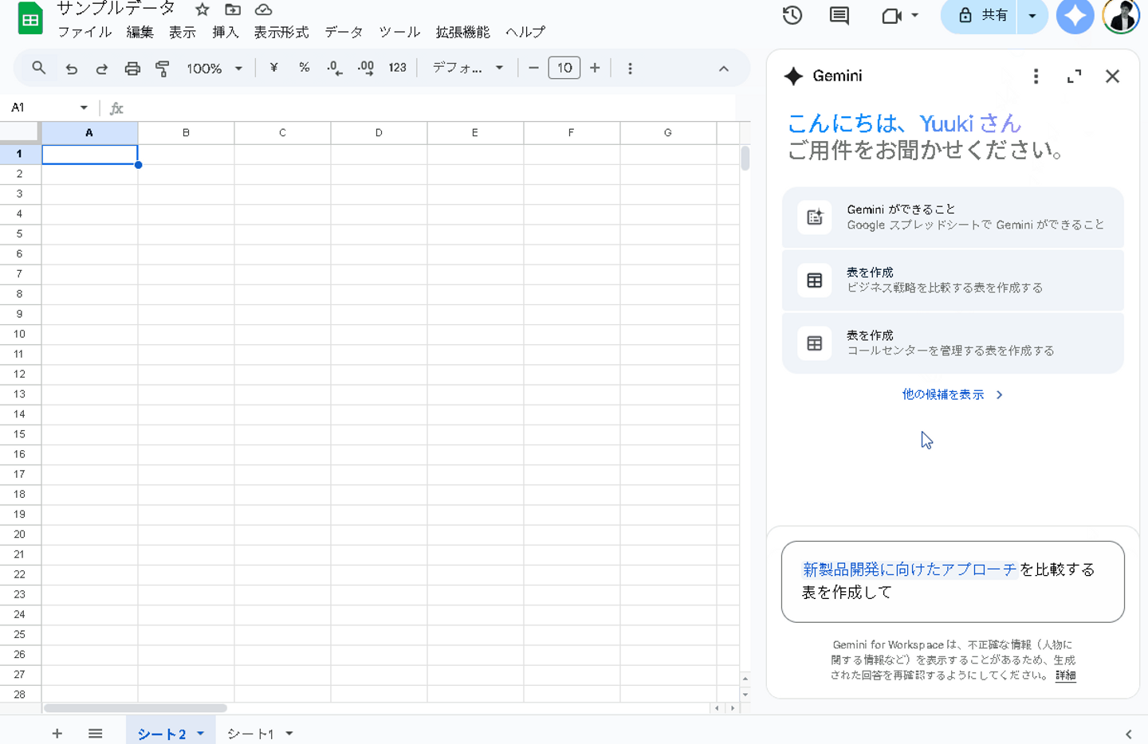
Task: Collapse toolbar with the up chevron
Action: pos(723,69)
